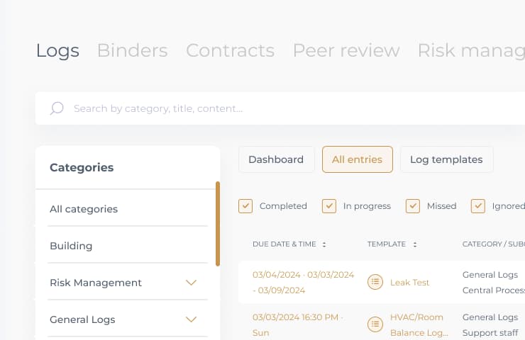525x340 pixels.
Task: Select the Building category
Action: pos(71,246)
